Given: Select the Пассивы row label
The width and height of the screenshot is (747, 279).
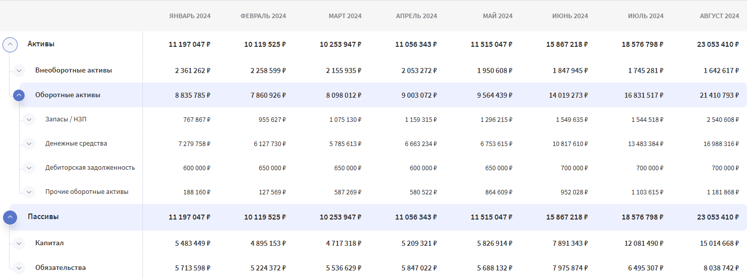Looking at the screenshot, I should click(x=43, y=217).
